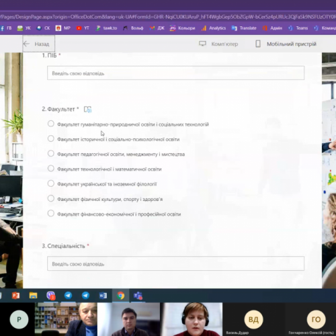Open the first Telegram taskbar icon
Viewport: 336px width, 336px height.
click(68, 296)
